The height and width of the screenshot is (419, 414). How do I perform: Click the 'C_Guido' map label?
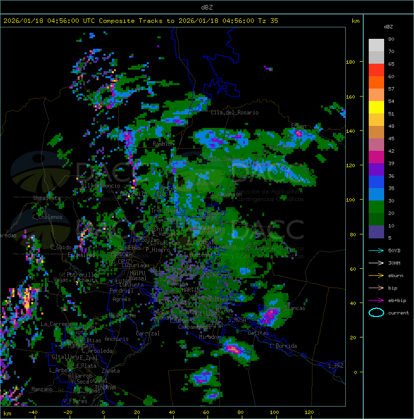pos(61,247)
